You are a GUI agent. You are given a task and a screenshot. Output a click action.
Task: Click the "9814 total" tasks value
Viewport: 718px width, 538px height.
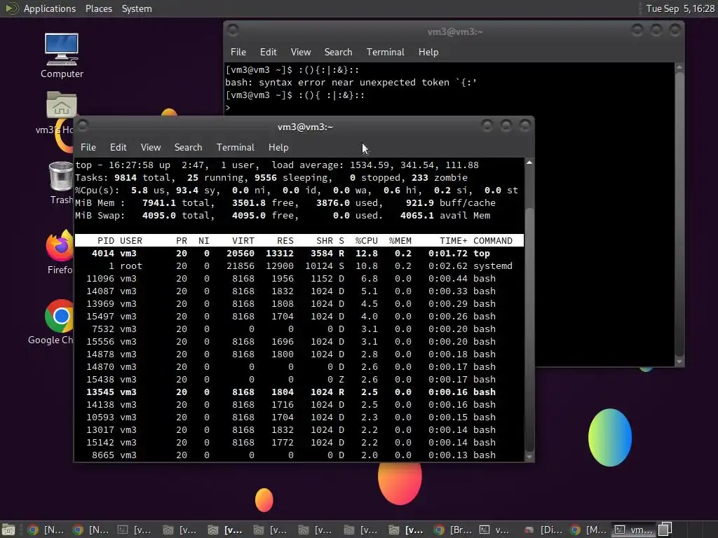pyautogui.click(x=142, y=177)
